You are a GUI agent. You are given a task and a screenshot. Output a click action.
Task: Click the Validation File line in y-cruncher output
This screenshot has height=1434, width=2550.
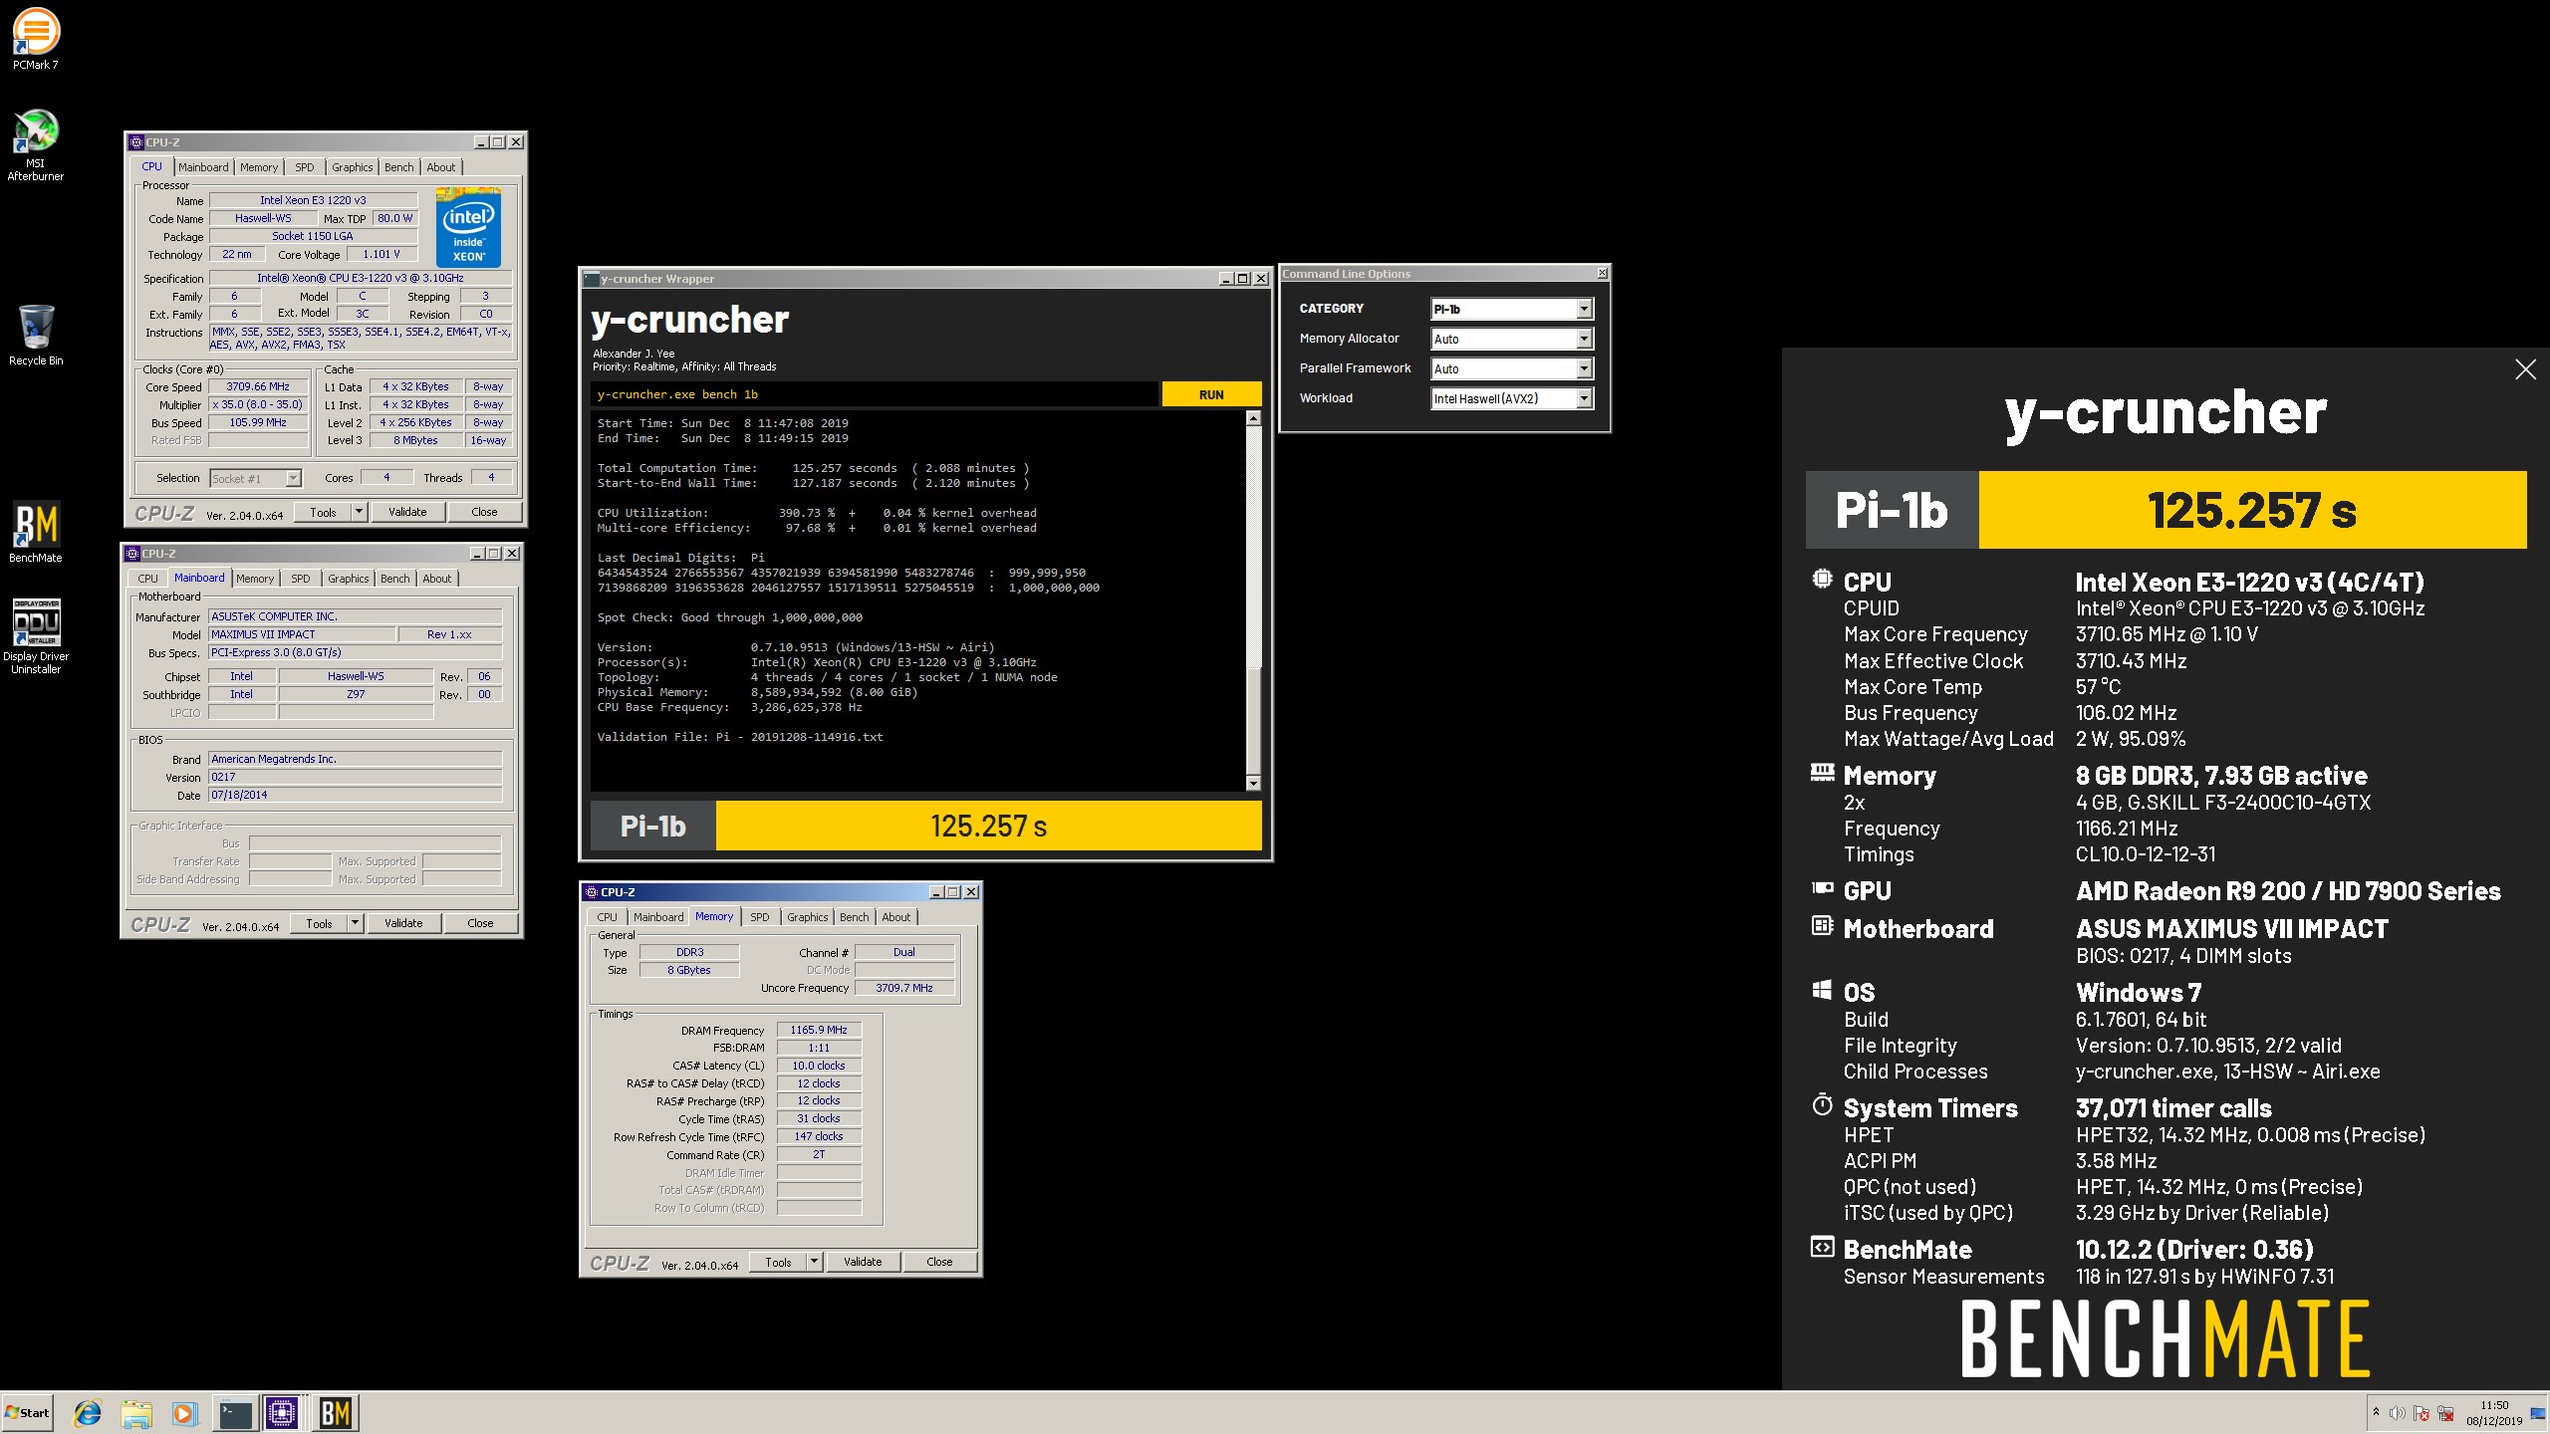coord(740,737)
